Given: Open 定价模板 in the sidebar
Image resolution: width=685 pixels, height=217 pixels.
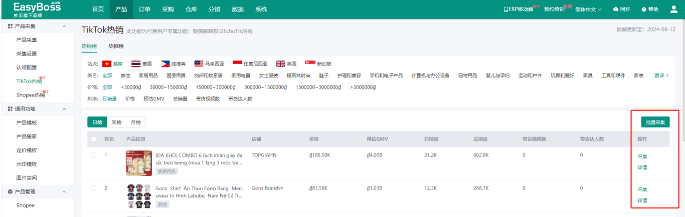Looking at the screenshot, I should (x=27, y=150).
